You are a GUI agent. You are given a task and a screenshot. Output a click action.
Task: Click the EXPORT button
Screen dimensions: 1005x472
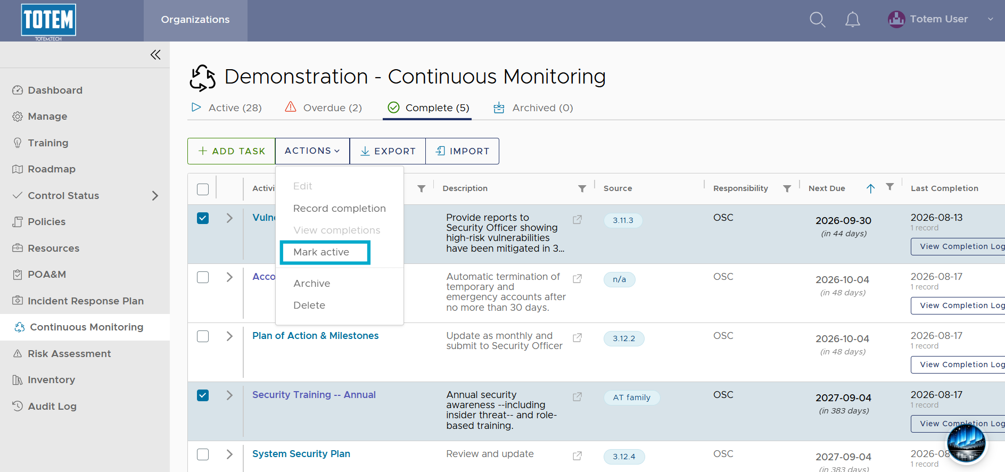388,151
